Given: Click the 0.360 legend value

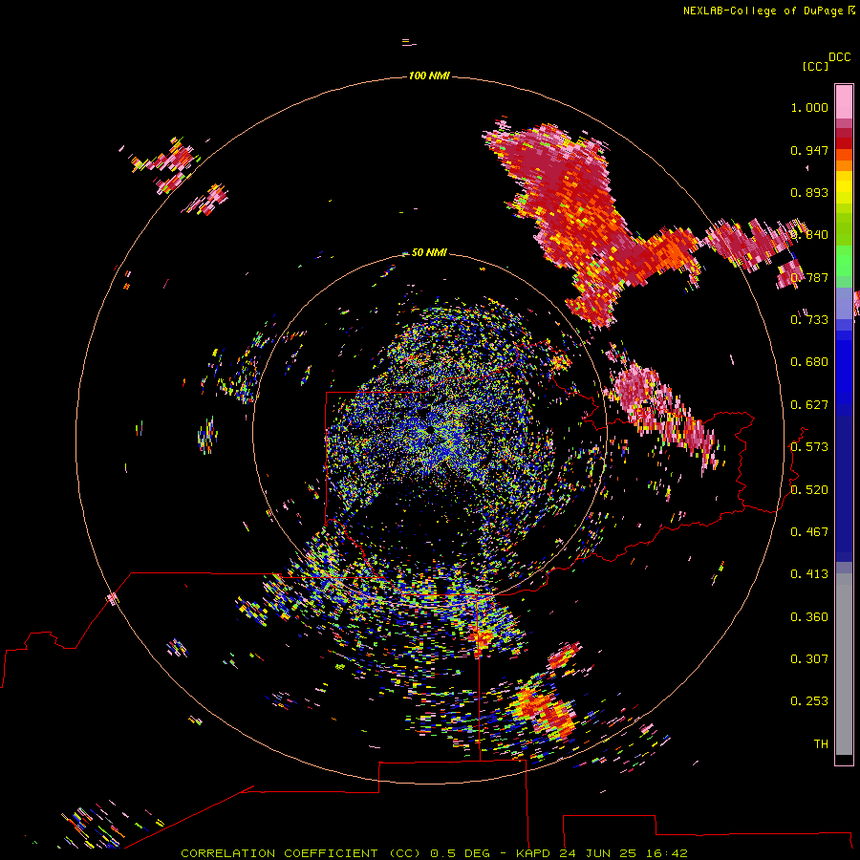Looking at the screenshot, I should (x=809, y=617).
